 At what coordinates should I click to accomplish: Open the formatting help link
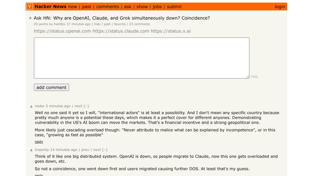pos(254,76)
